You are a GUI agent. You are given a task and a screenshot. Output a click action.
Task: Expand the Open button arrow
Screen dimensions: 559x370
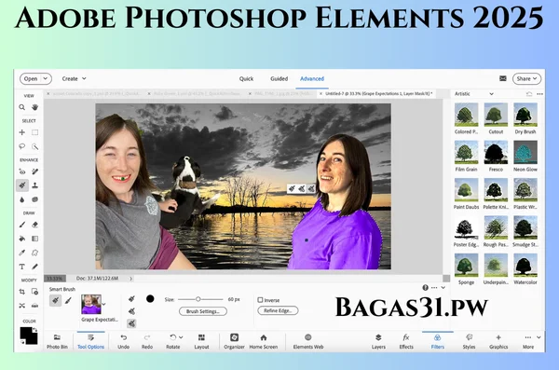click(x=46, y=78)
